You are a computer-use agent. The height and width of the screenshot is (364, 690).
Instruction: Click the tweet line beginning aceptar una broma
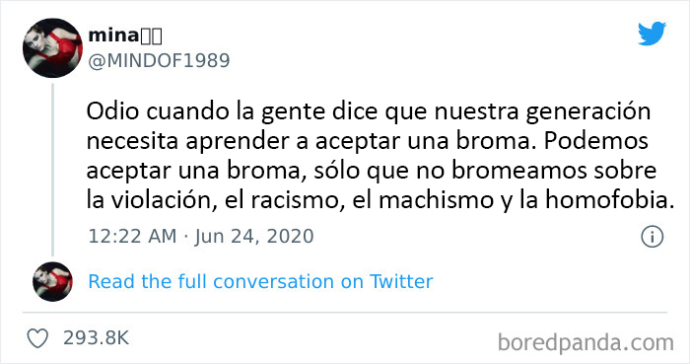coord(372,171)
